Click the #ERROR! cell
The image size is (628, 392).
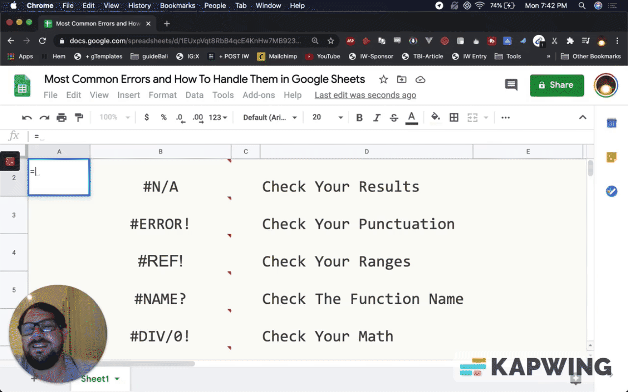pos(160,224)
